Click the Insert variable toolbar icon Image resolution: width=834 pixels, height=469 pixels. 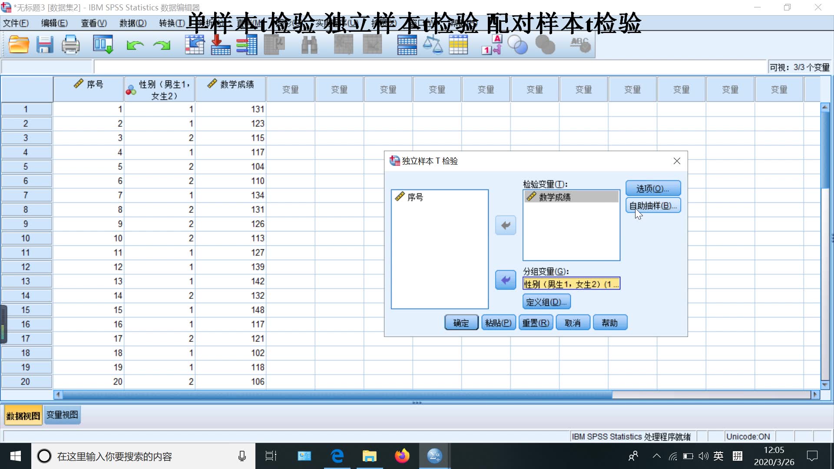tap(372, 45)
